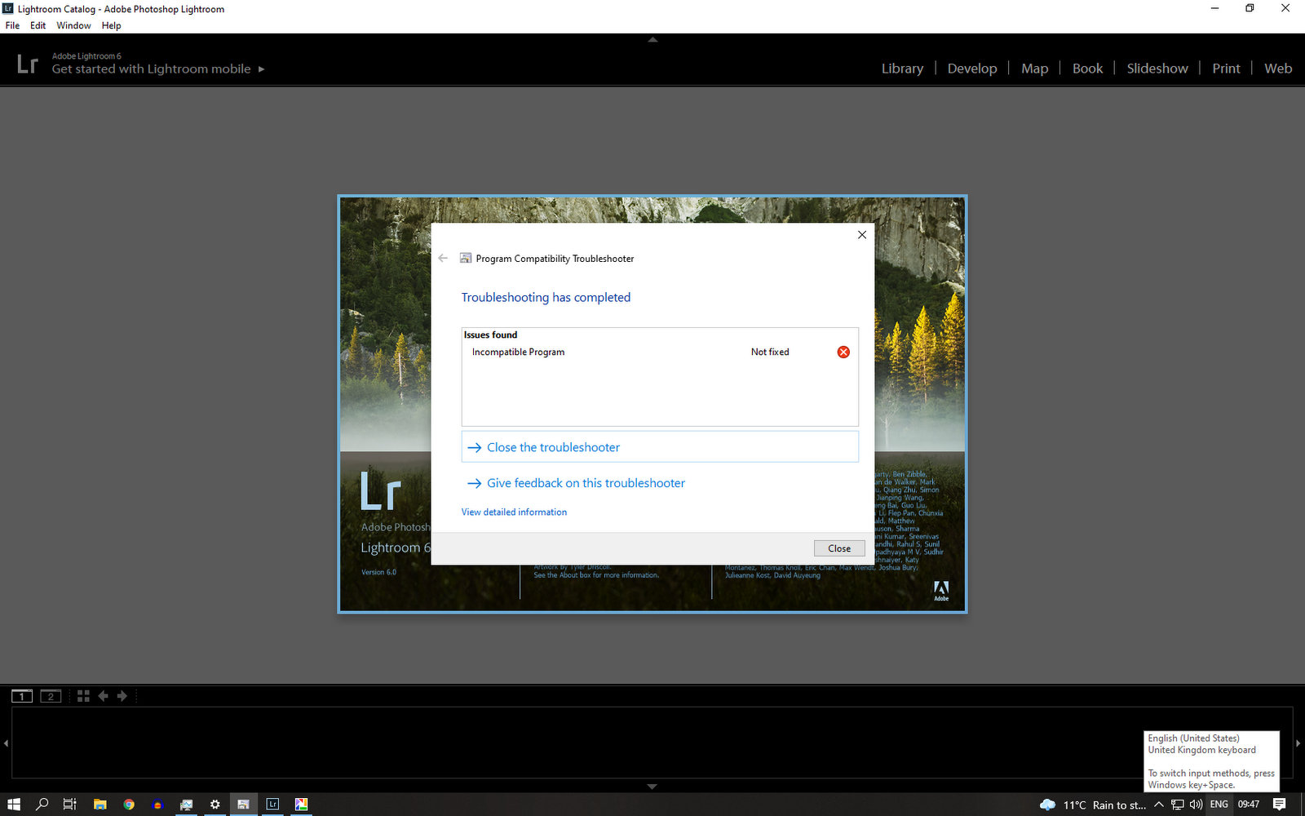The width and height of the screenshot is (1305, 816).
Task: Collapse the module picker with the top chevron
Action: (x=652, y=38)
